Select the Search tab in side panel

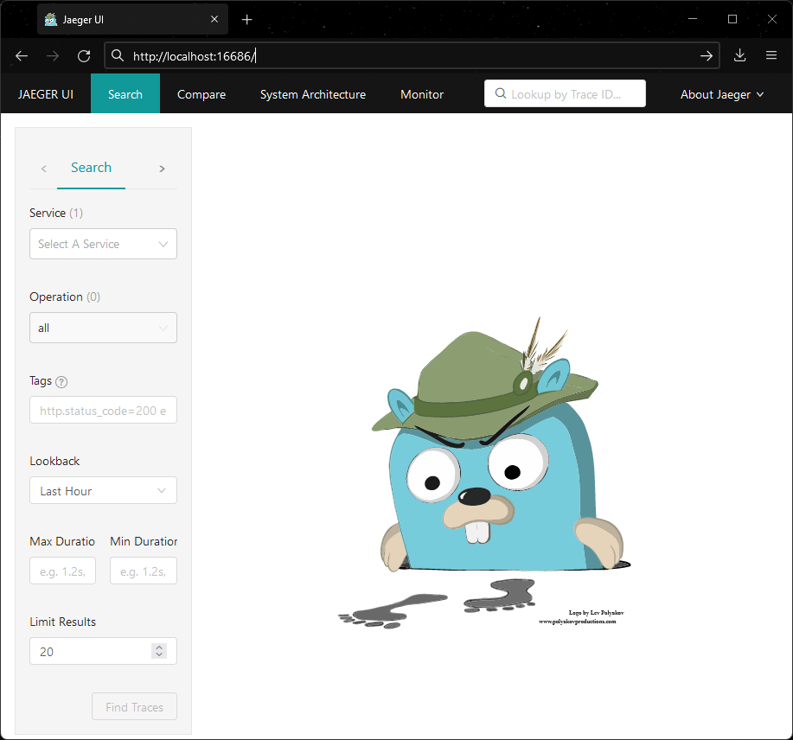91,168
